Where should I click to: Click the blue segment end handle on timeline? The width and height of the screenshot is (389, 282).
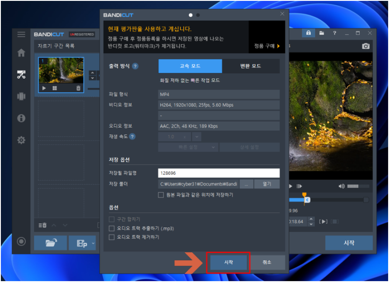pos(307,200)
